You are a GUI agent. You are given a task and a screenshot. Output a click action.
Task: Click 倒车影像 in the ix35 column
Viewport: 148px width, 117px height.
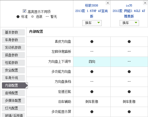pos(129,102)
